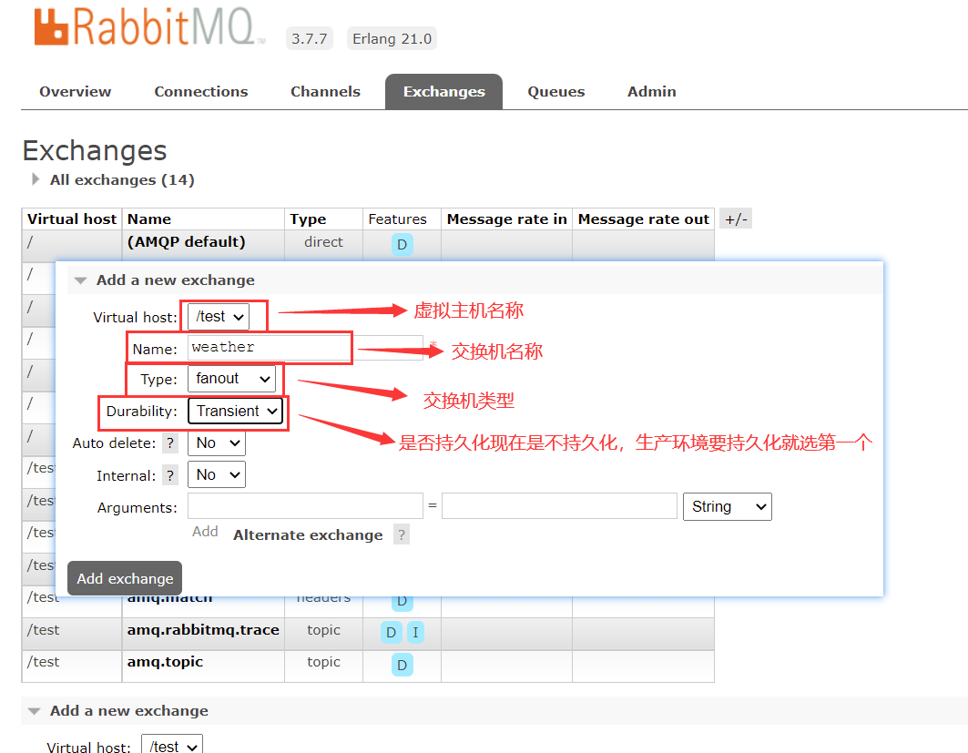Open the Auto delete No dropdown
This screenshot has width=968, height=753.
click(x=216, y=443)
